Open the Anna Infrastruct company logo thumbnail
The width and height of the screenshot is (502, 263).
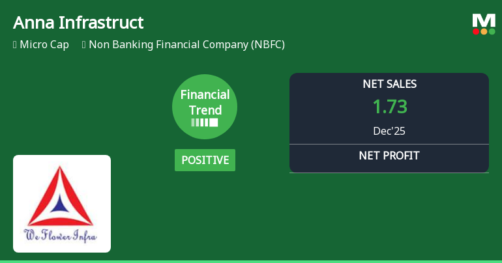(x=62, y=203)
